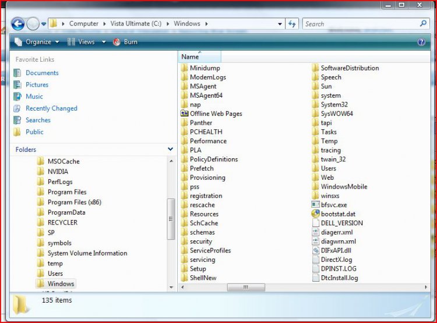Select Computer in the address breadcrumb

coord(83,24)
